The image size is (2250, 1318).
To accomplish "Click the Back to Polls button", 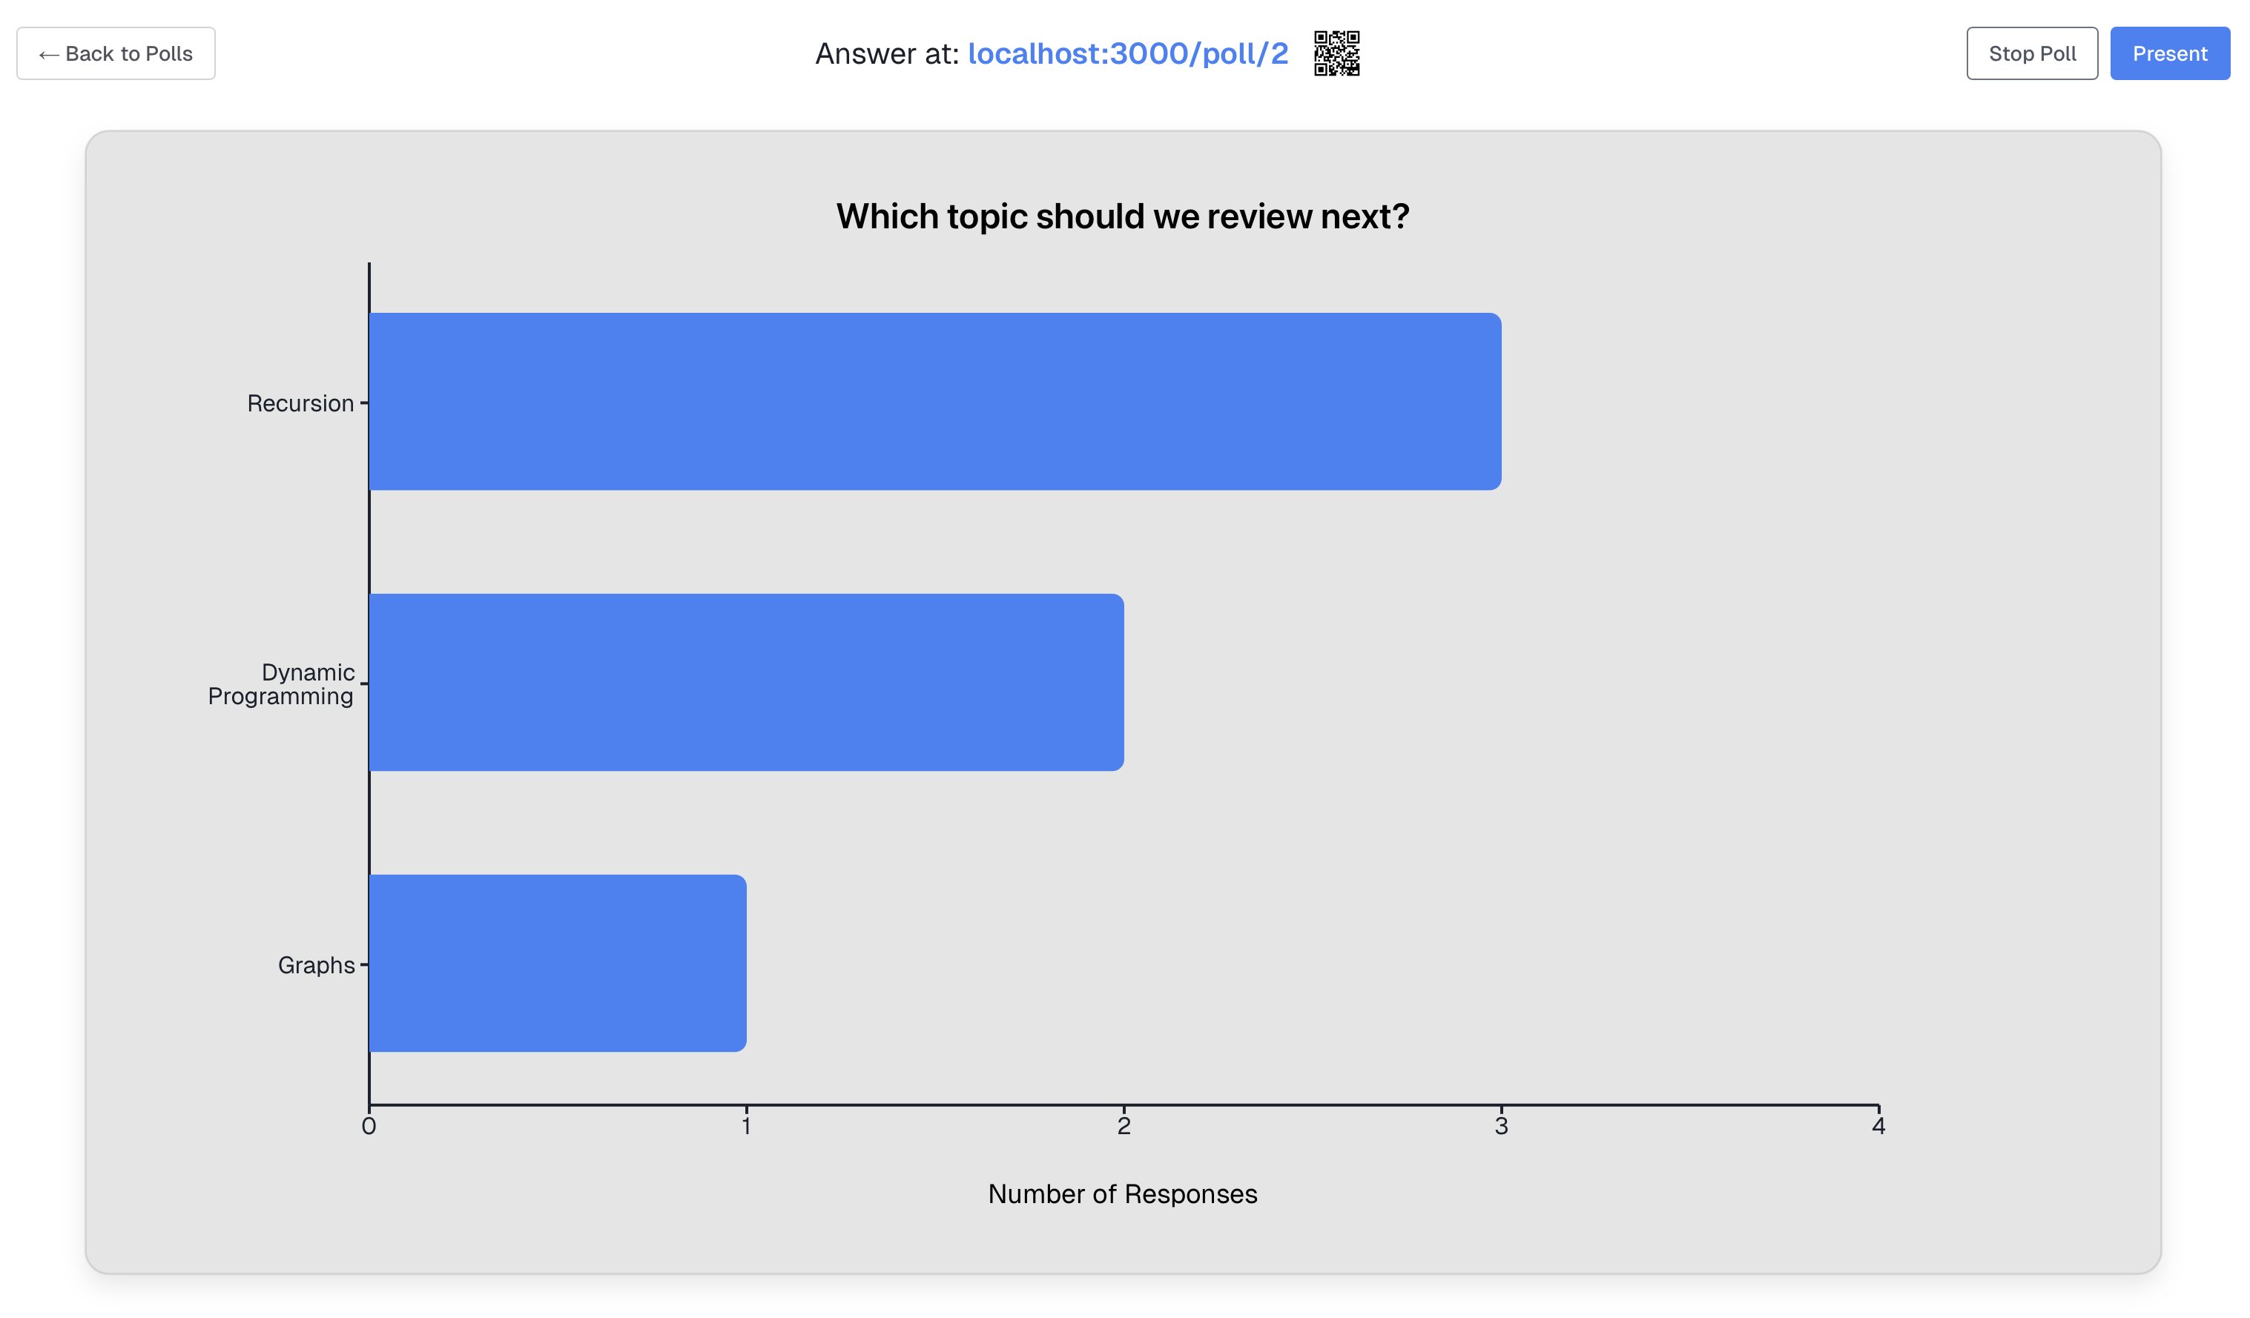I will 115,53.
